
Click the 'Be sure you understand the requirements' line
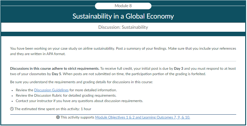coord(81,82)
